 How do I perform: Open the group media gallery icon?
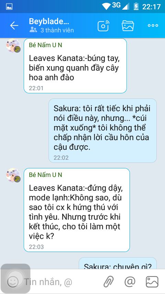coord(128,25)
